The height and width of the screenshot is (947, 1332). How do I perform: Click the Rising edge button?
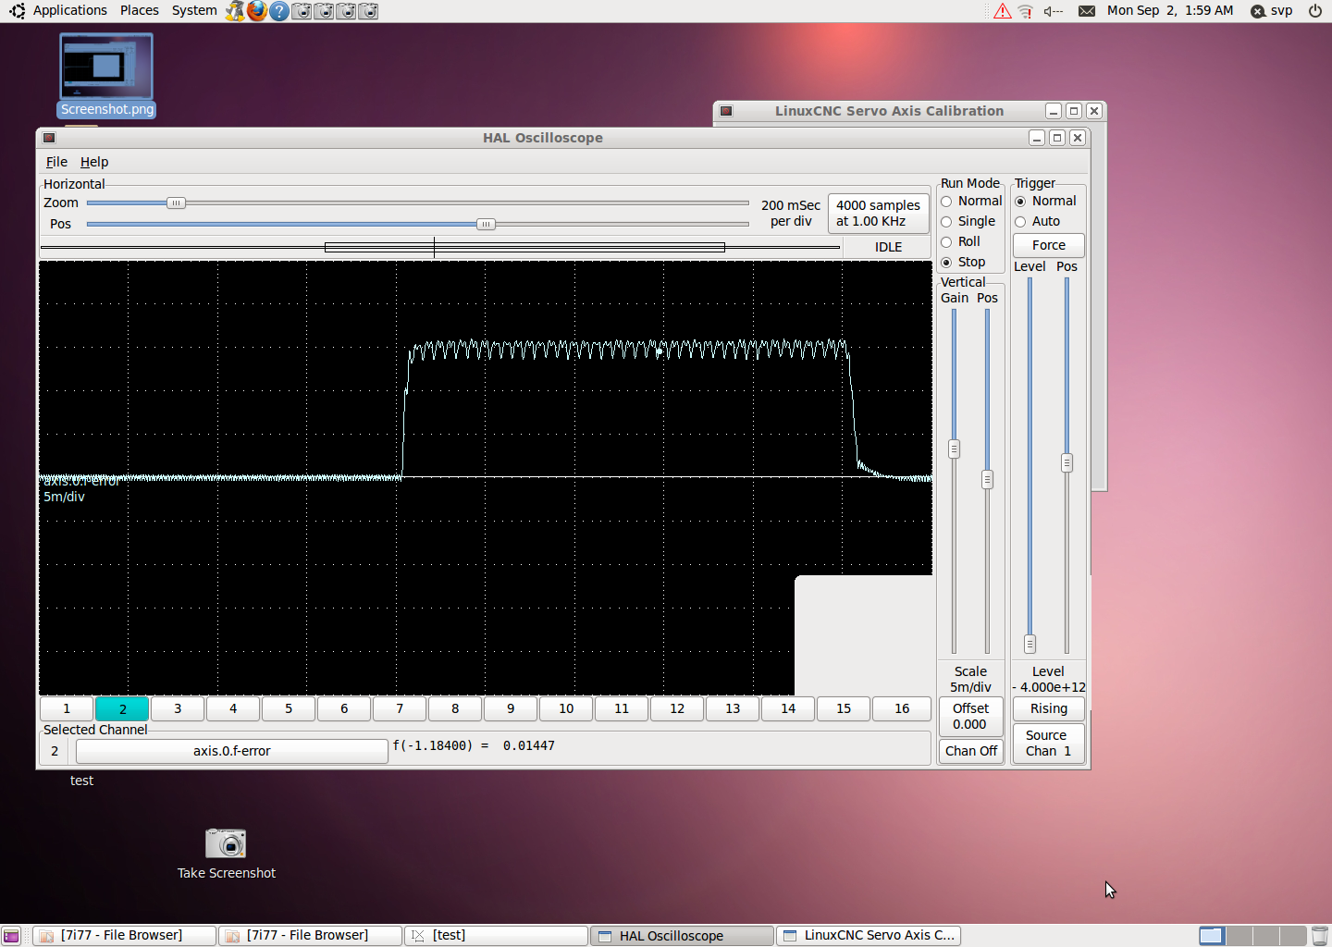coord(1049,709)
